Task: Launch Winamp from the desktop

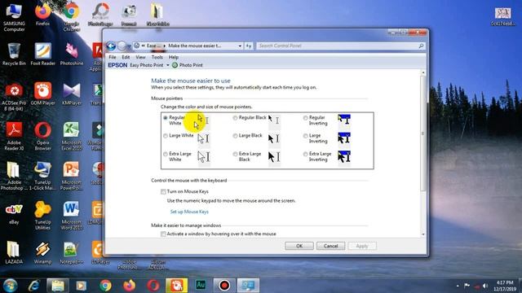Action: coord(43,252)
